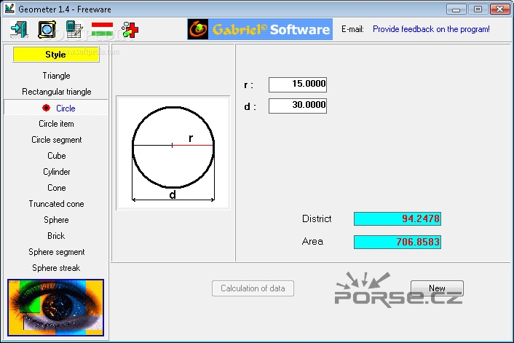Screen dimensions: 514x343
Task: Choose Rectangular triangle in the list
Action: pyautogui.click(x=56, y=92)
